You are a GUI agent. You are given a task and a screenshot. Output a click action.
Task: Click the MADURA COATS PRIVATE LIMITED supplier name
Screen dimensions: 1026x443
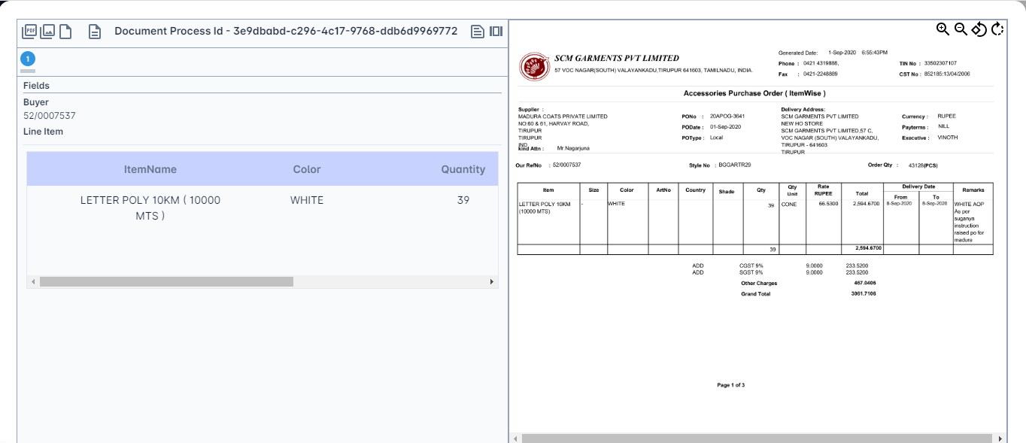tap(563, 117)
